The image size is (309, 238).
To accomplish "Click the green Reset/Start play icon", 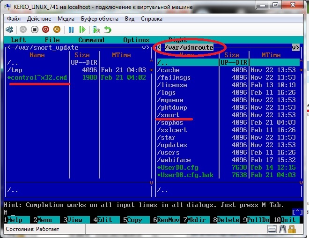I will (82, 30).
